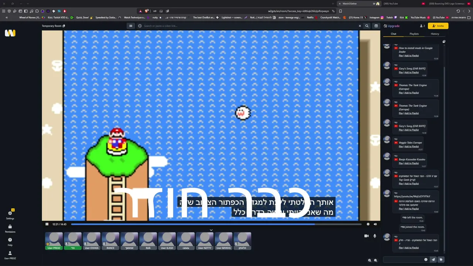Zoom out on user avatars

coord(375,260)
